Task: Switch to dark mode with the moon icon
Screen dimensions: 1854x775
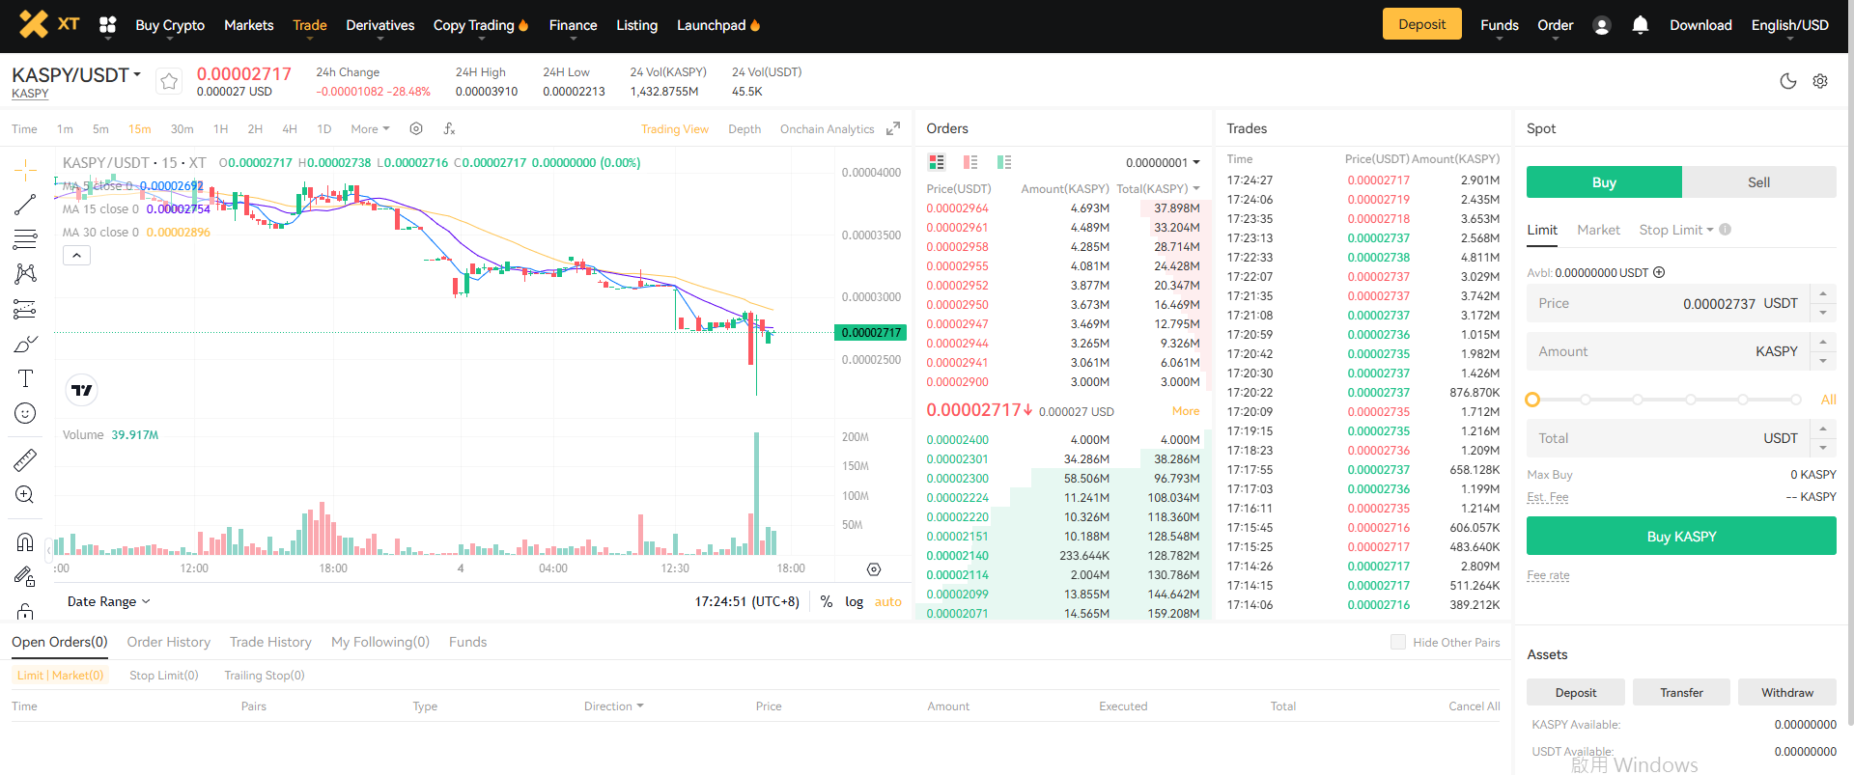Action: (x=1788, y=81)
